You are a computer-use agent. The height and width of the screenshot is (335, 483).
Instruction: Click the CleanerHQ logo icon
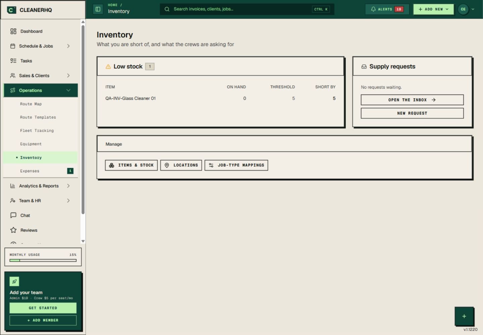point(11,10)
